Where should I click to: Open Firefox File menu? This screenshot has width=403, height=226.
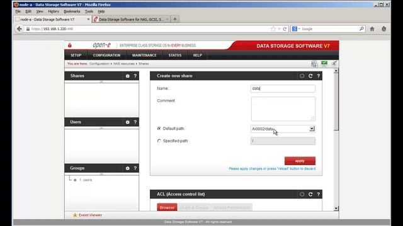coord(18,11)
